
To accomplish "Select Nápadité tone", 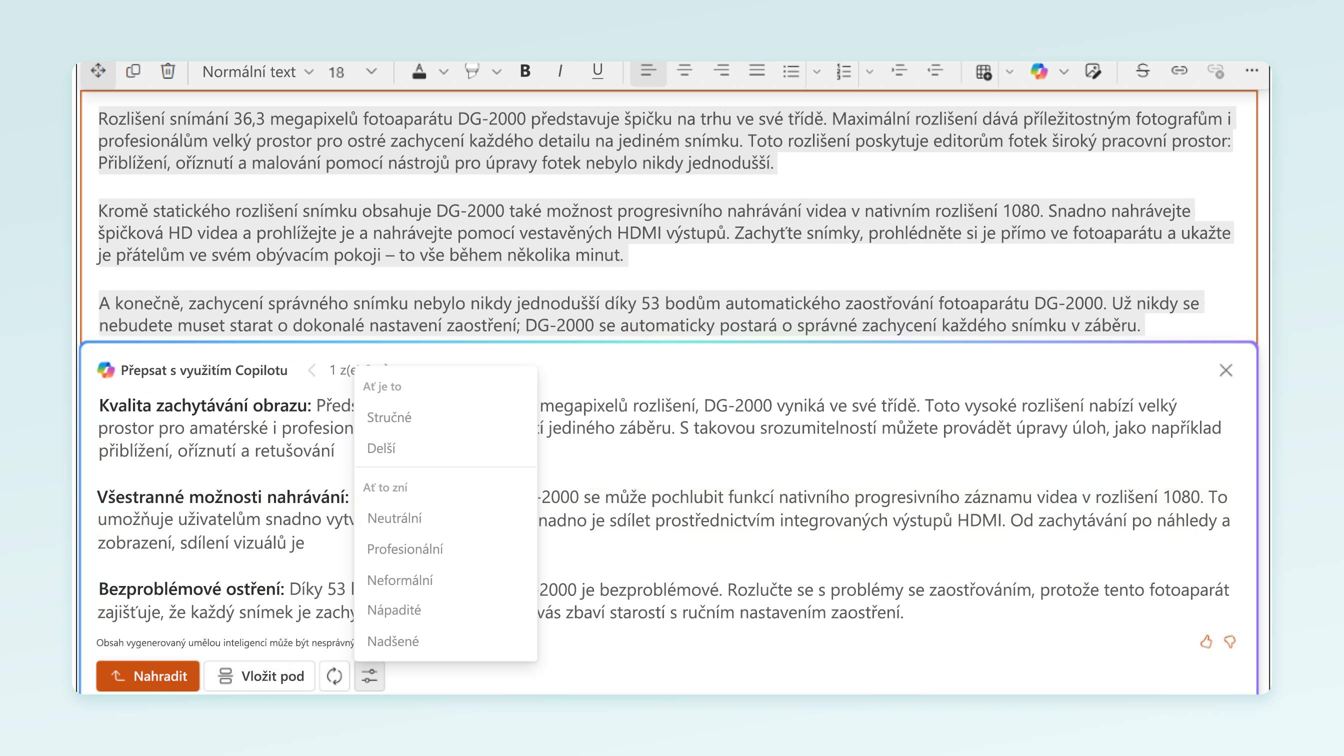I will 445,610.
